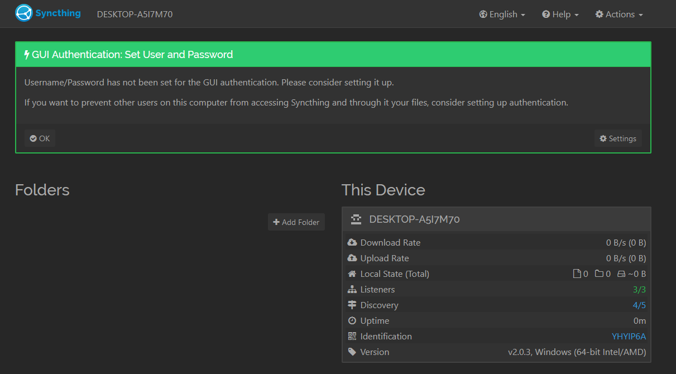Click the DESKTOP-A5I7M70 name in navbar
The width and height of the screenshot is (676, 374).
pyautogui.click(x=135, y=15)
